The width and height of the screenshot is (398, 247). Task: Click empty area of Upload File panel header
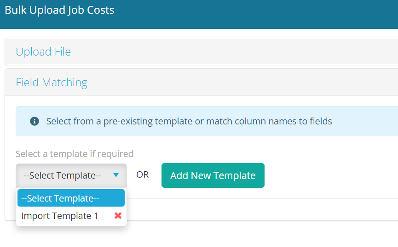tap(230, 51)
